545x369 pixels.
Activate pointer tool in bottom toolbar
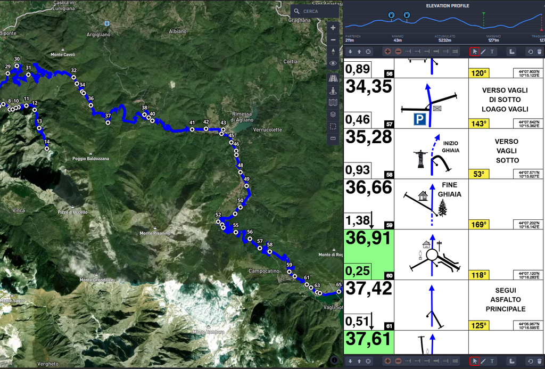click(x=474, y=362)
